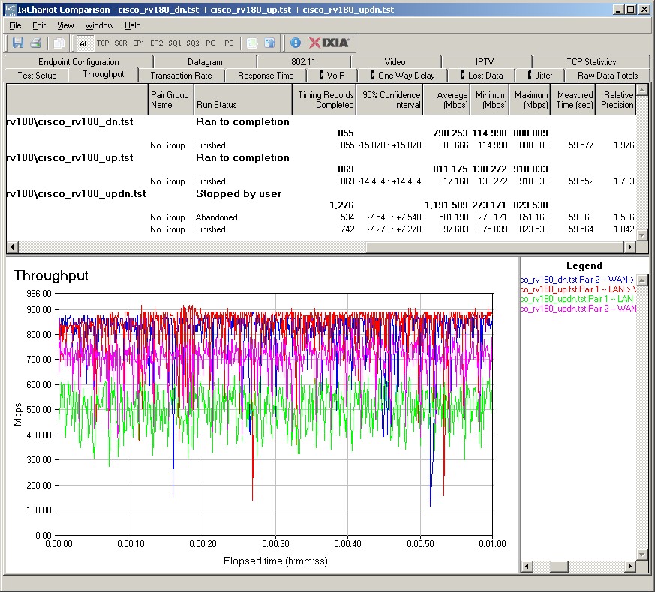Click the results table scroll-up arrow

pyautogui.click(x=642, y=89)
